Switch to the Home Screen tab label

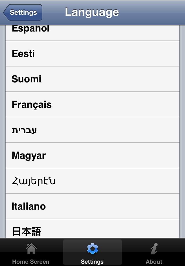point(31,262)
